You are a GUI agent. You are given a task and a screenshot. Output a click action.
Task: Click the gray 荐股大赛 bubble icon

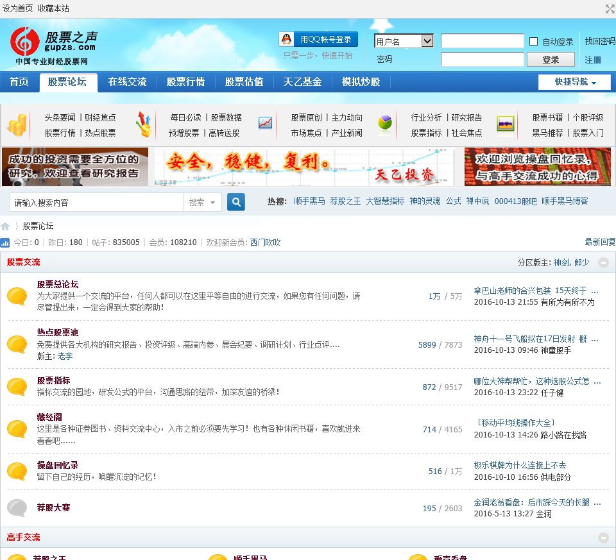tap(17, 508)
